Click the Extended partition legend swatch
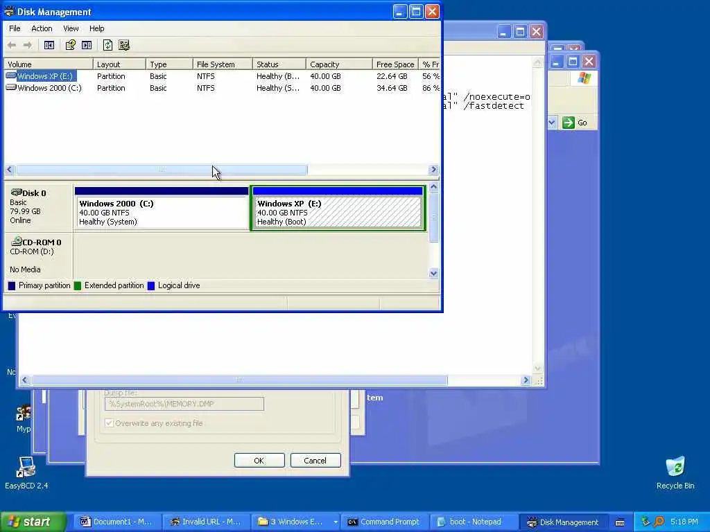Viewport: 710px width, 532px height. [x=78, y=285]
